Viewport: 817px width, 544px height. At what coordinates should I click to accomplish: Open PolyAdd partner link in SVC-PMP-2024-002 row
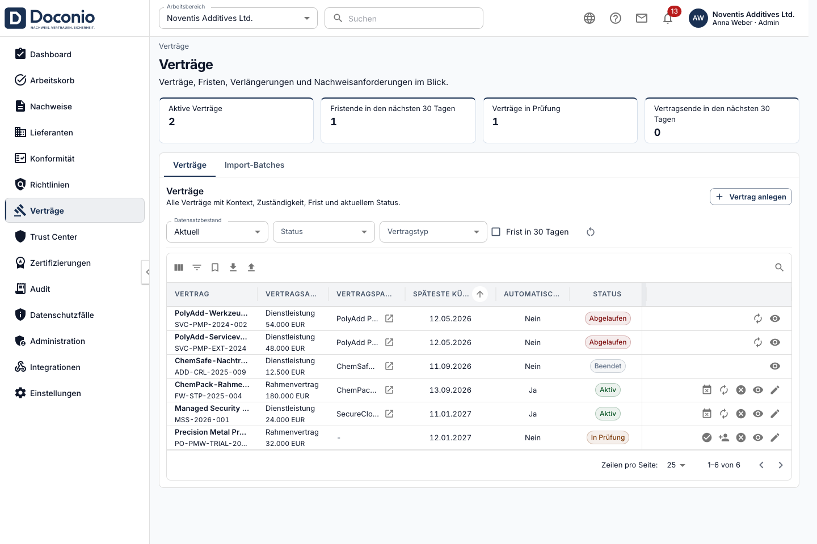[389, 318]
